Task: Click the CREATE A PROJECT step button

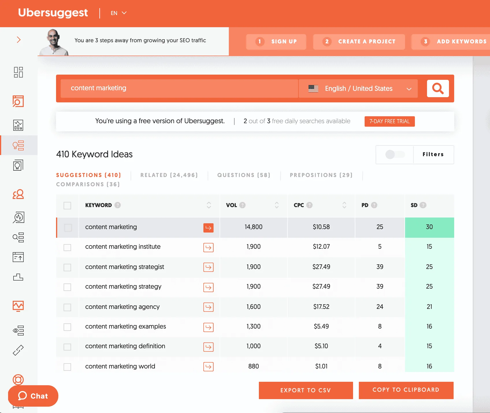Action: click(x=359, y=42)
